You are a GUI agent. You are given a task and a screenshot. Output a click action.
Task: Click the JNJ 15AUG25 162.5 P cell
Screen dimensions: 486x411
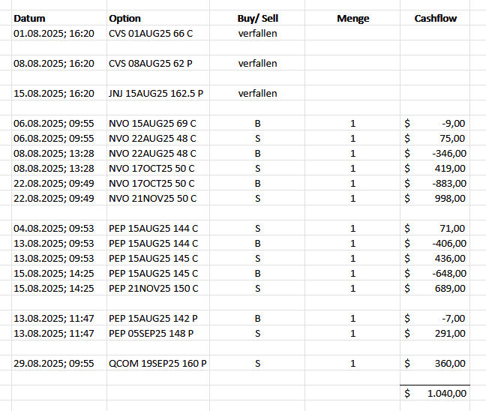pyautogui.click(x=155, y=94)
